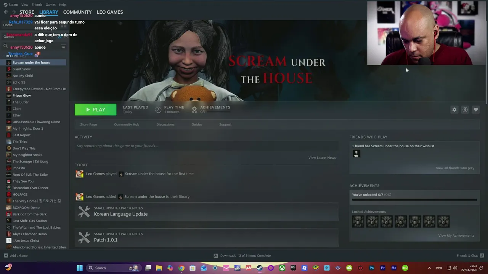Open the game info circle icon

pos(465,110)
